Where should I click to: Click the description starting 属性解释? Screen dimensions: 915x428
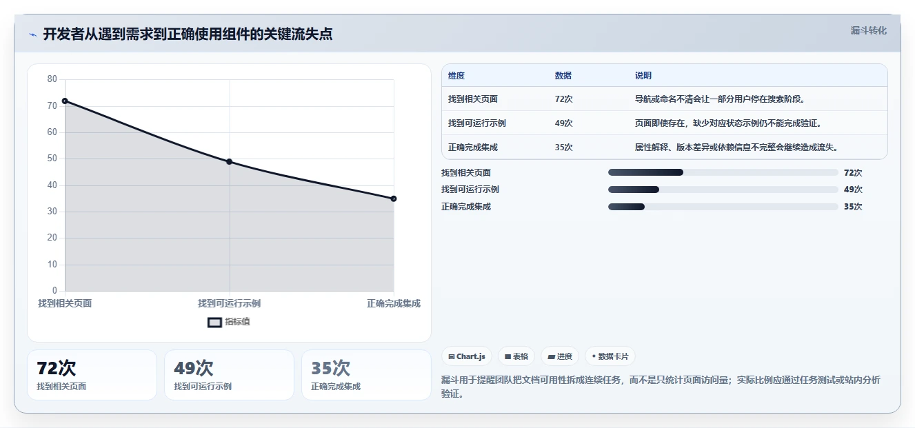click(736, 147)
